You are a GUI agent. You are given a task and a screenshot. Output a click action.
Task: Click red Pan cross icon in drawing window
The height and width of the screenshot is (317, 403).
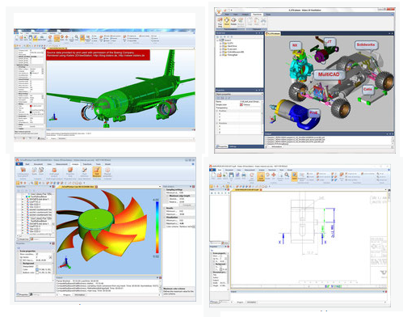pos(274,175)
